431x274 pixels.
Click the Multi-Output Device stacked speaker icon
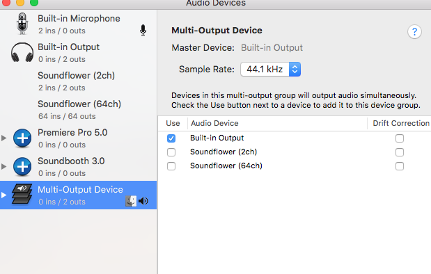(22, 194)
